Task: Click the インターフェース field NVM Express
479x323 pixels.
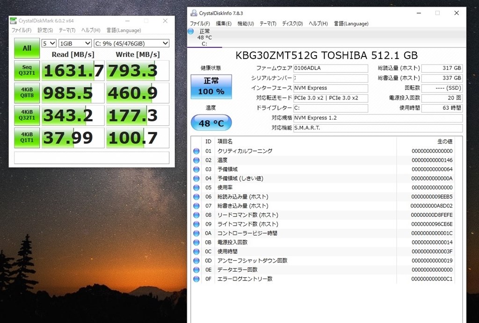Action: [331, 88]
